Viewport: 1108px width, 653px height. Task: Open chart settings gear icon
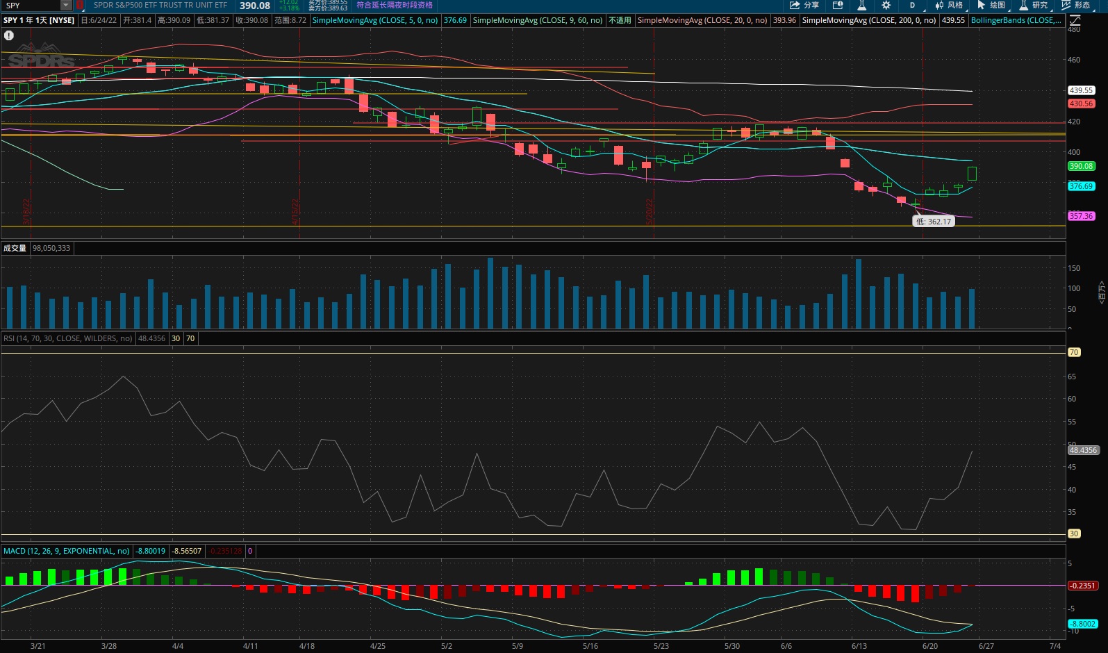(886, 5)
